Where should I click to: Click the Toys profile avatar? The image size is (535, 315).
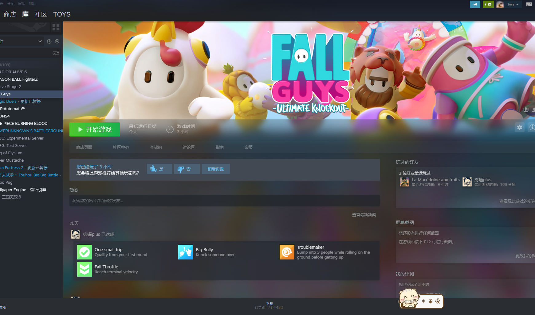[500, 4]
